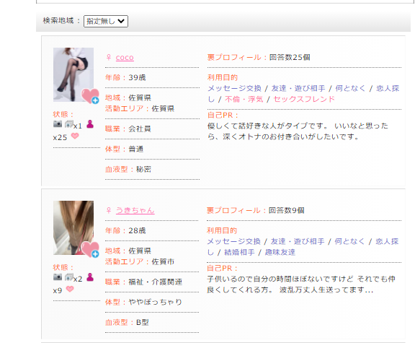The width and height of the screenshot is (415, 343).
Task: Click the purple person icon under coco
Action: pos(90,124)
